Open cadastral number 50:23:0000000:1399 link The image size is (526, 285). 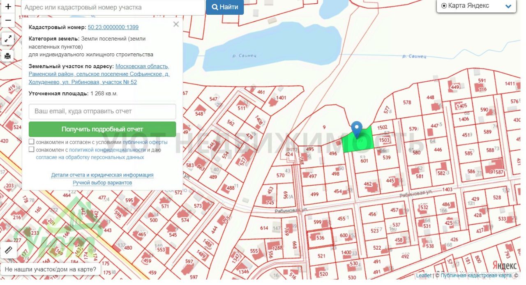[113, 28]
